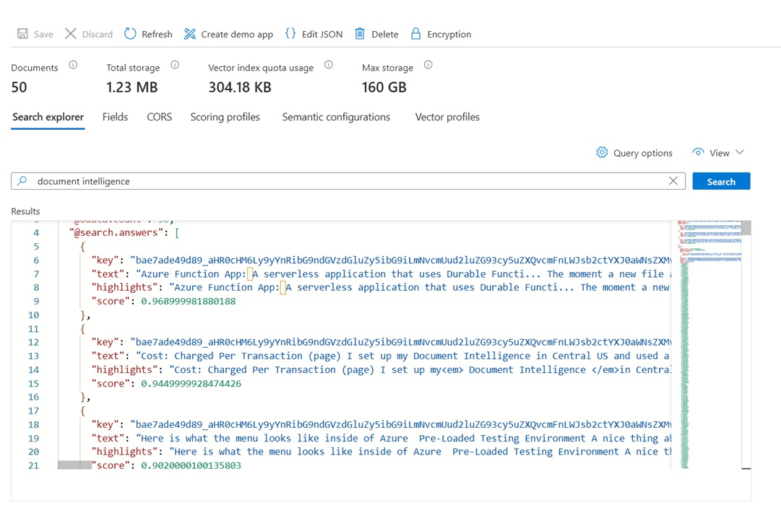Open Encryption lock settings
The width and height of the screenshot is (781, 505).
coord(441,34)
